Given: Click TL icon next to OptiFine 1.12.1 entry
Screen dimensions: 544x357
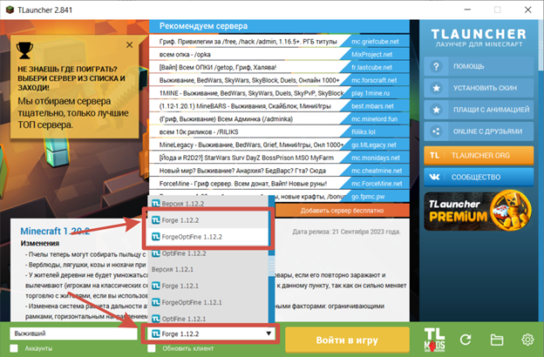Looking at the screenshot, I should (156, 319).
